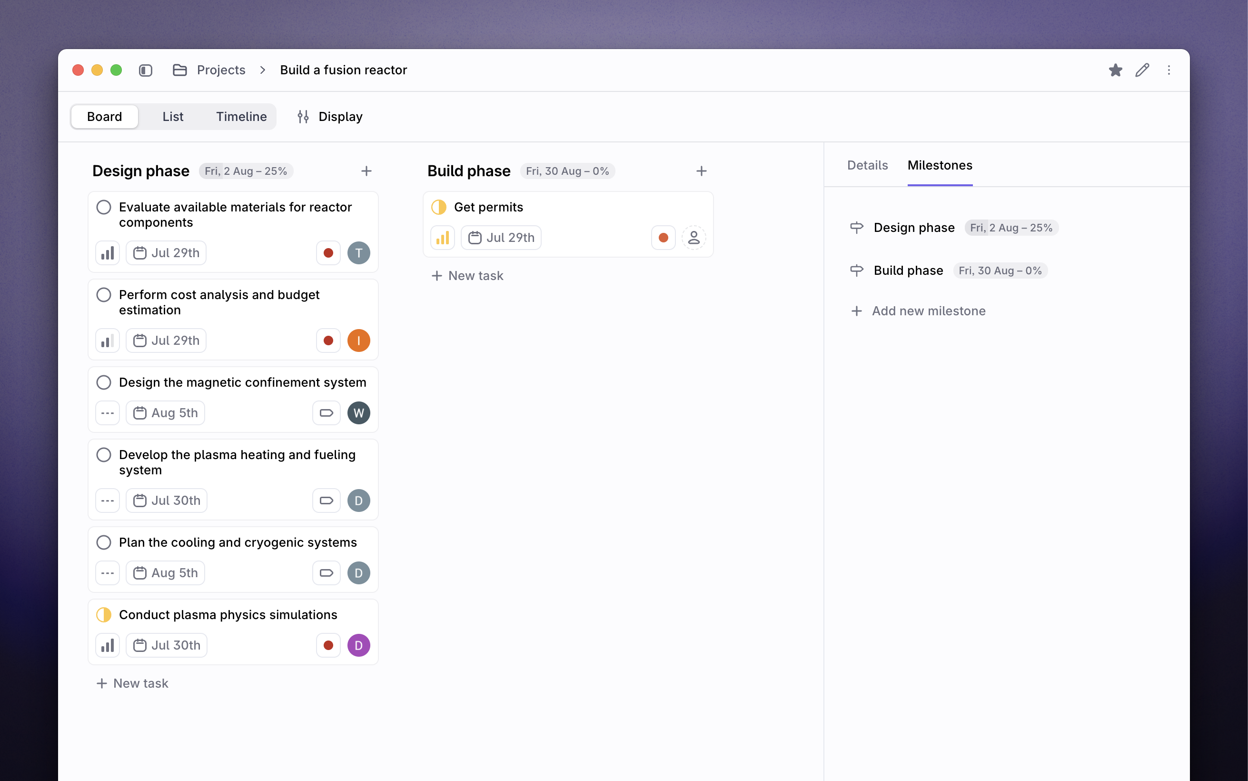Open the Jul 29th date on cost analysis card
Screen dimensions: 1248x781
pyautogui.click(x=166, y=341)
